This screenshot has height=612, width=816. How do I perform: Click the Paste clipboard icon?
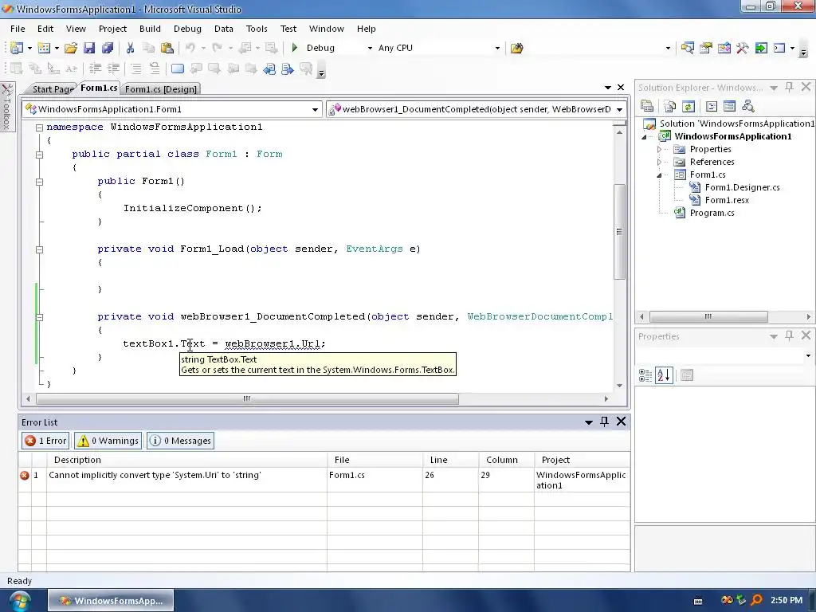(x=167, y=48)
